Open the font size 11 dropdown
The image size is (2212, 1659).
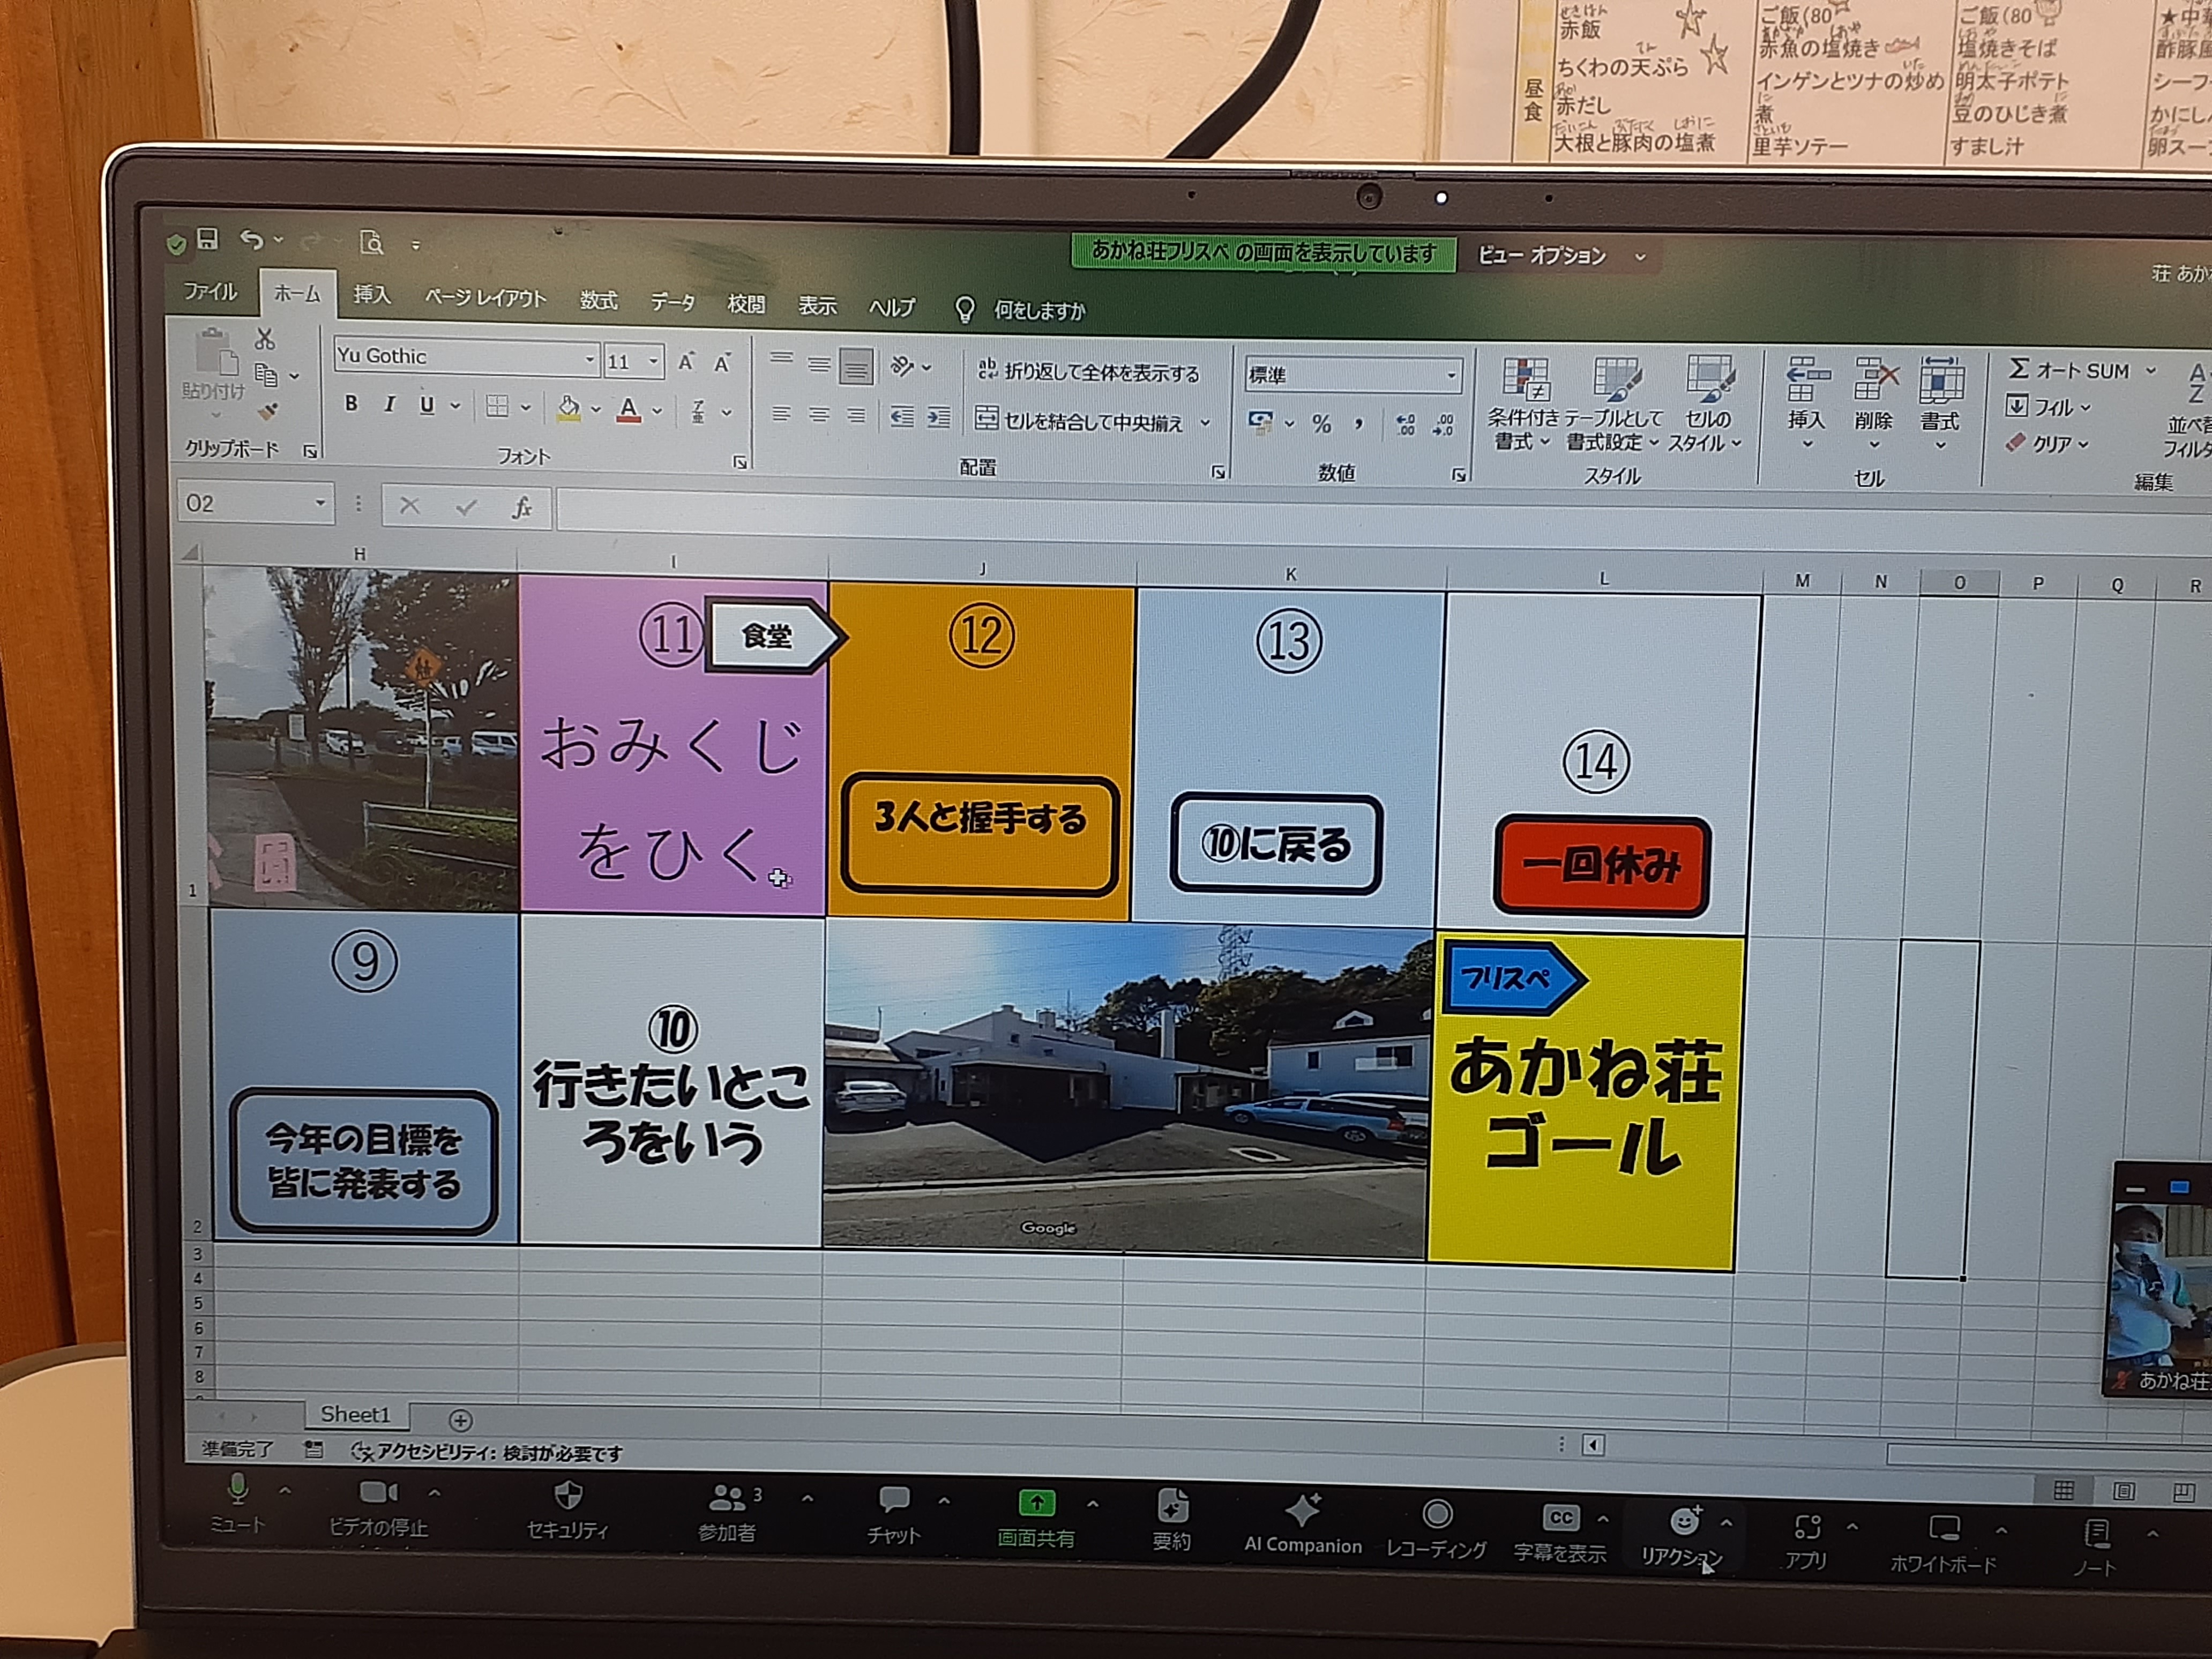point(653,361)
